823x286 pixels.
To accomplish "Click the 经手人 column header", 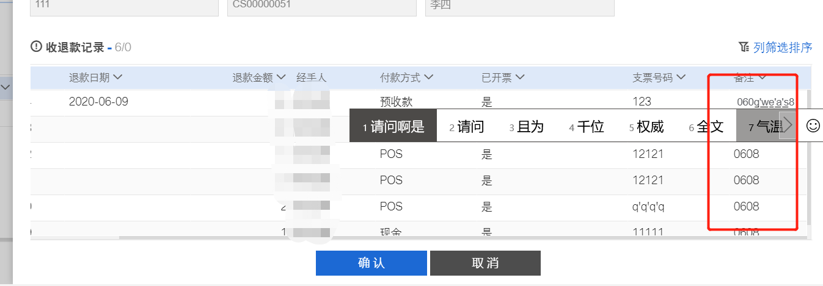I will pyautogui.click(x=312, y=77).
